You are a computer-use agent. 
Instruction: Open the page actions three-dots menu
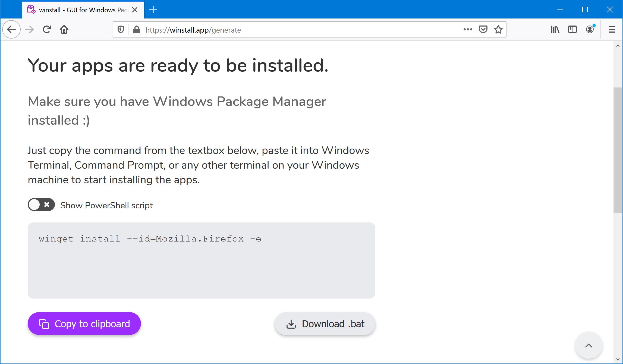click(x=468, y=29)
